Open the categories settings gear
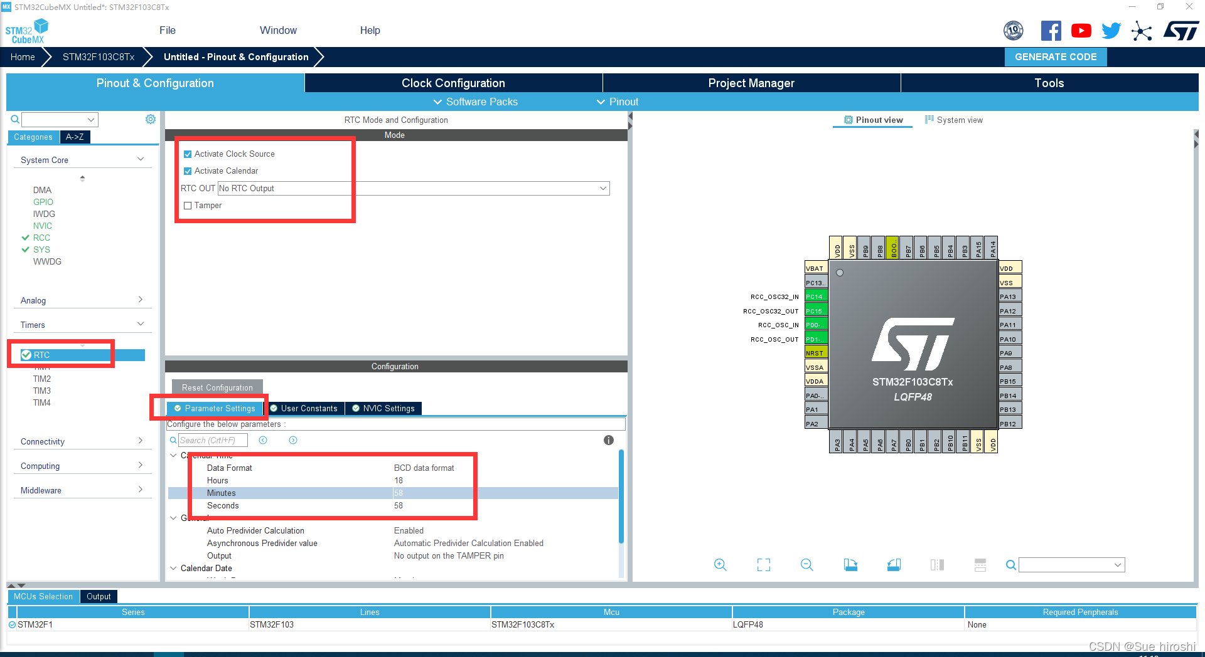1205x657 pixels. (151, 119)
